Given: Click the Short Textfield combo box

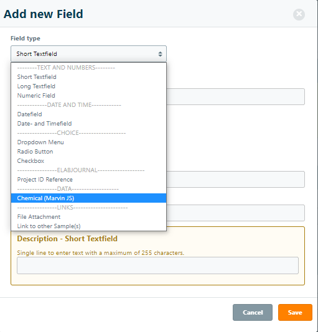Looking at the screenshot, I should (x=88, y=54).
